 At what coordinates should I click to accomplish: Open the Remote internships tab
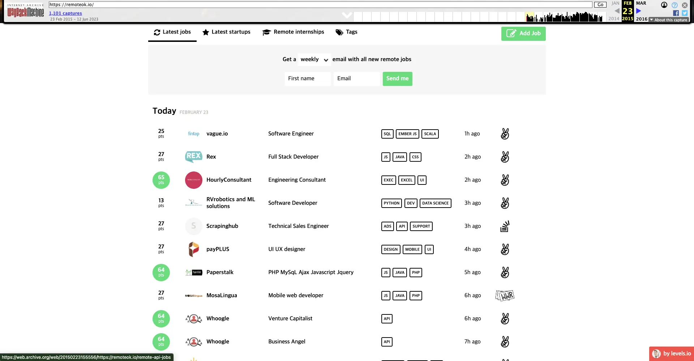[x=293, y=32]
